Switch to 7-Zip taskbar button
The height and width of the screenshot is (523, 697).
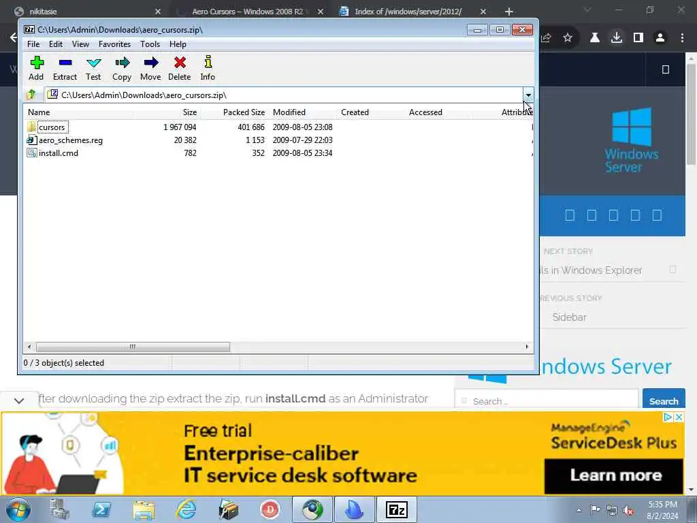coord(397,509)
